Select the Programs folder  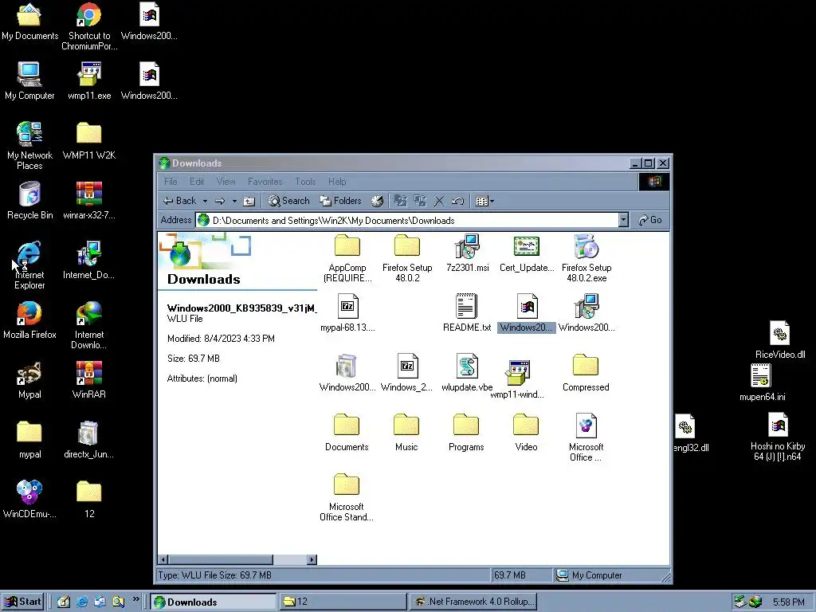pos(466,433)
